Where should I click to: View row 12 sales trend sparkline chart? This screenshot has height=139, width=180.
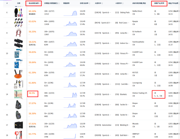(70, 75)
